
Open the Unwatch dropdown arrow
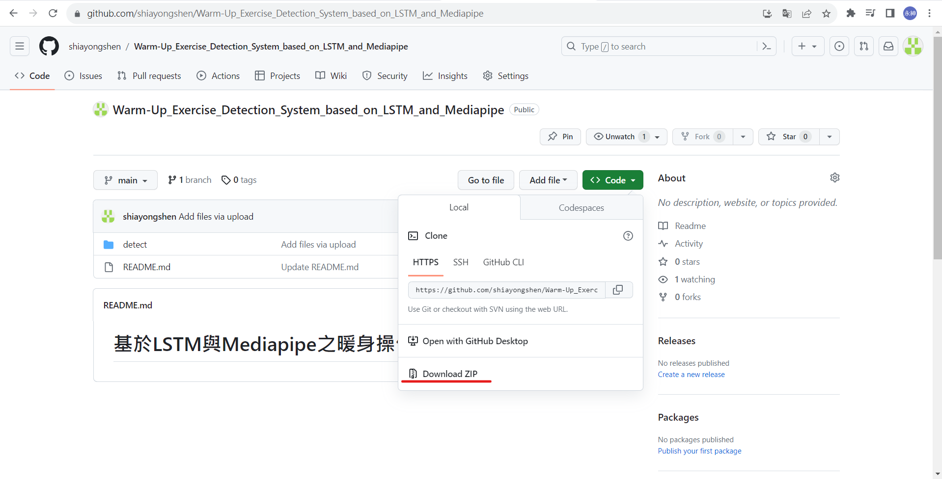(x=658, y=137)
